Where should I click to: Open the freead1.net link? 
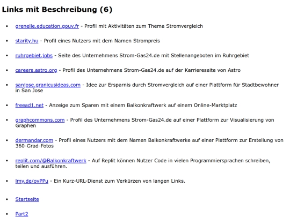point(30,106)
